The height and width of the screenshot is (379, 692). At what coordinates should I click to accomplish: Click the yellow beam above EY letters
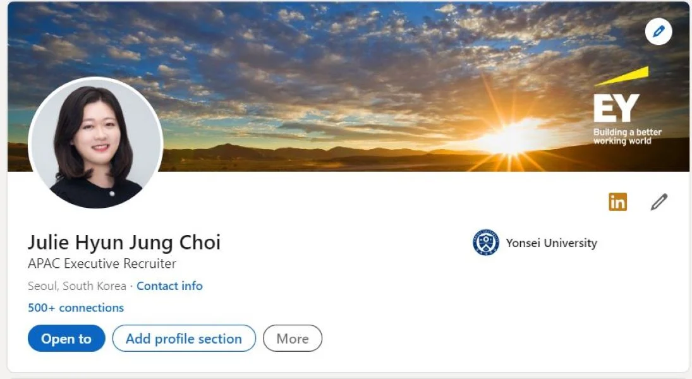tap(622, 76)
